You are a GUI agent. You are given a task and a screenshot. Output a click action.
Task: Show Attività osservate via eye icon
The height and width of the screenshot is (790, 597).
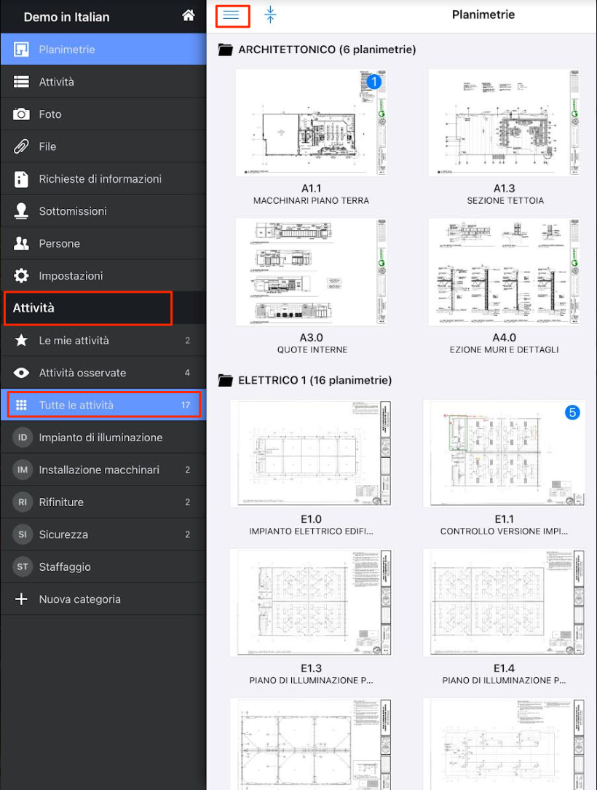(x=22, y=373)
